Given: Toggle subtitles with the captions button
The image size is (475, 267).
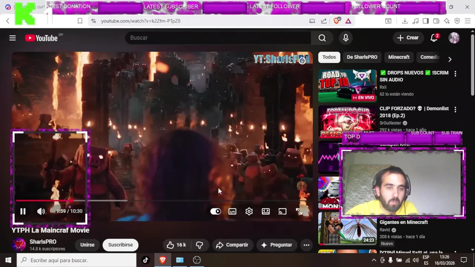Looking at the screenshot, I should point(232,211).
